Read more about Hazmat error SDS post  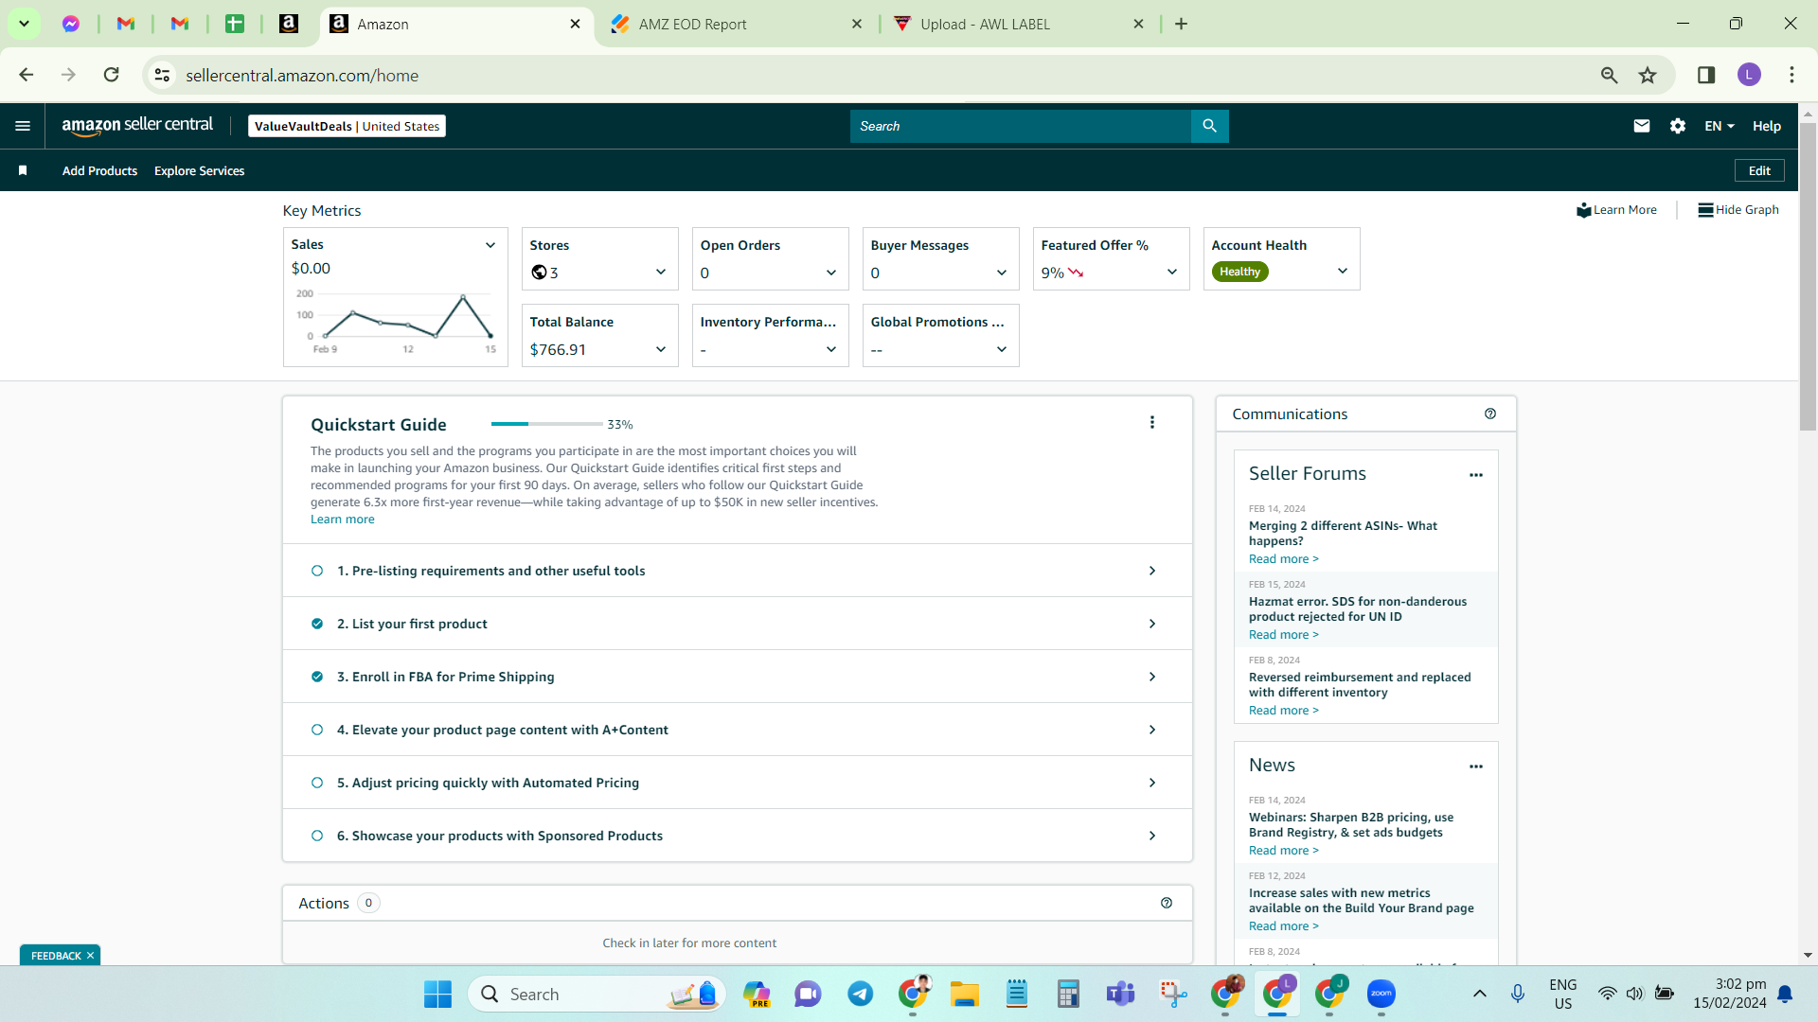(x=1283, y=635)
